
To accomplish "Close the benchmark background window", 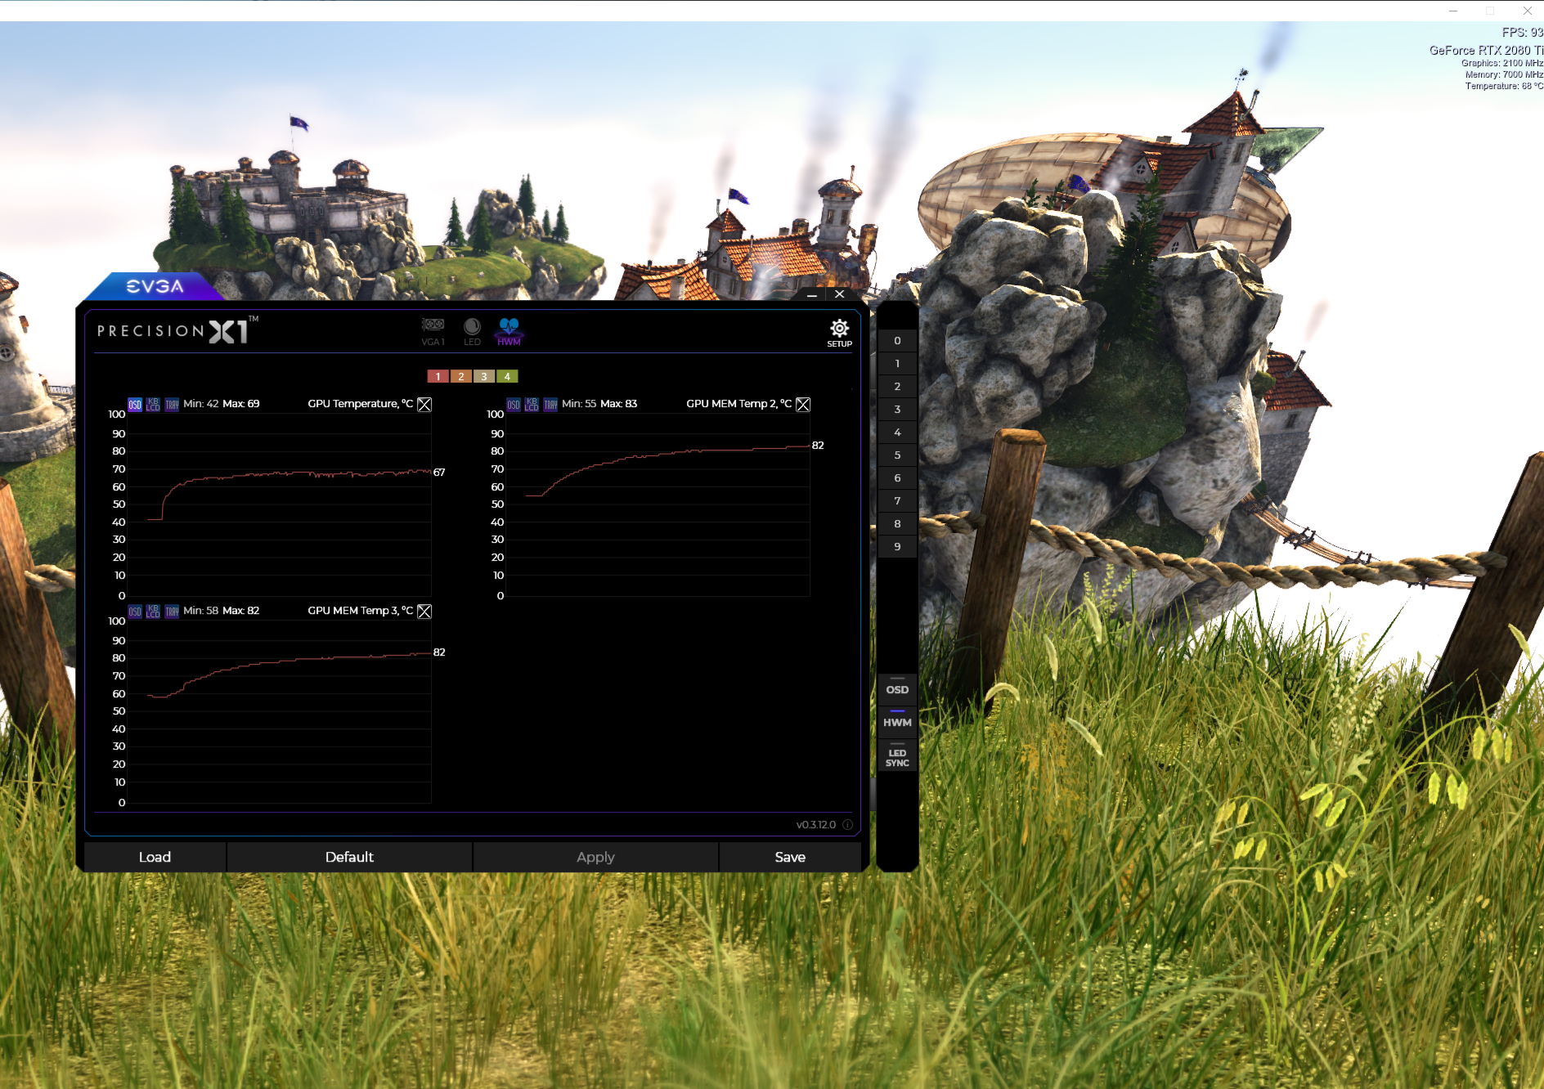I will 1528,11.
